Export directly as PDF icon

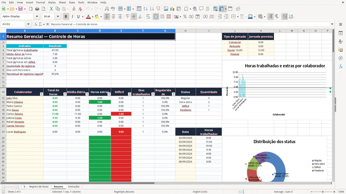[31, 9]
